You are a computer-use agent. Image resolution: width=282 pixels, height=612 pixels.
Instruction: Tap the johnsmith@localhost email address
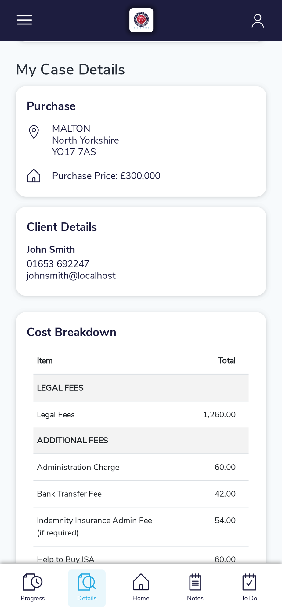pyautogui.click(x=71, y=276)
